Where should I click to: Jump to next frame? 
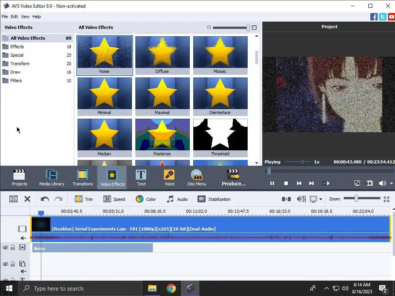point(312,183)
